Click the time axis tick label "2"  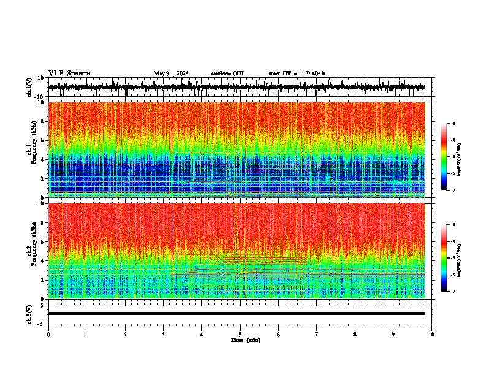click(x=125, y=335)
